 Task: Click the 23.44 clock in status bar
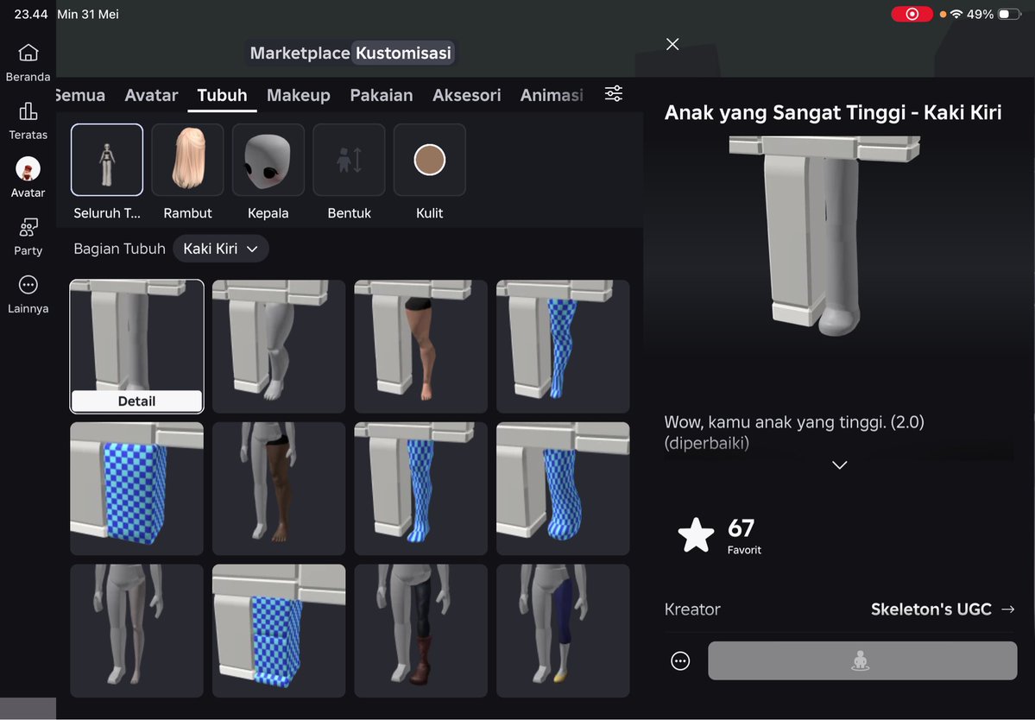click(x=31, y=14)
